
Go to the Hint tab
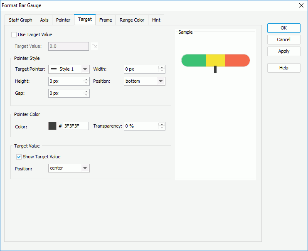[156, 20]
